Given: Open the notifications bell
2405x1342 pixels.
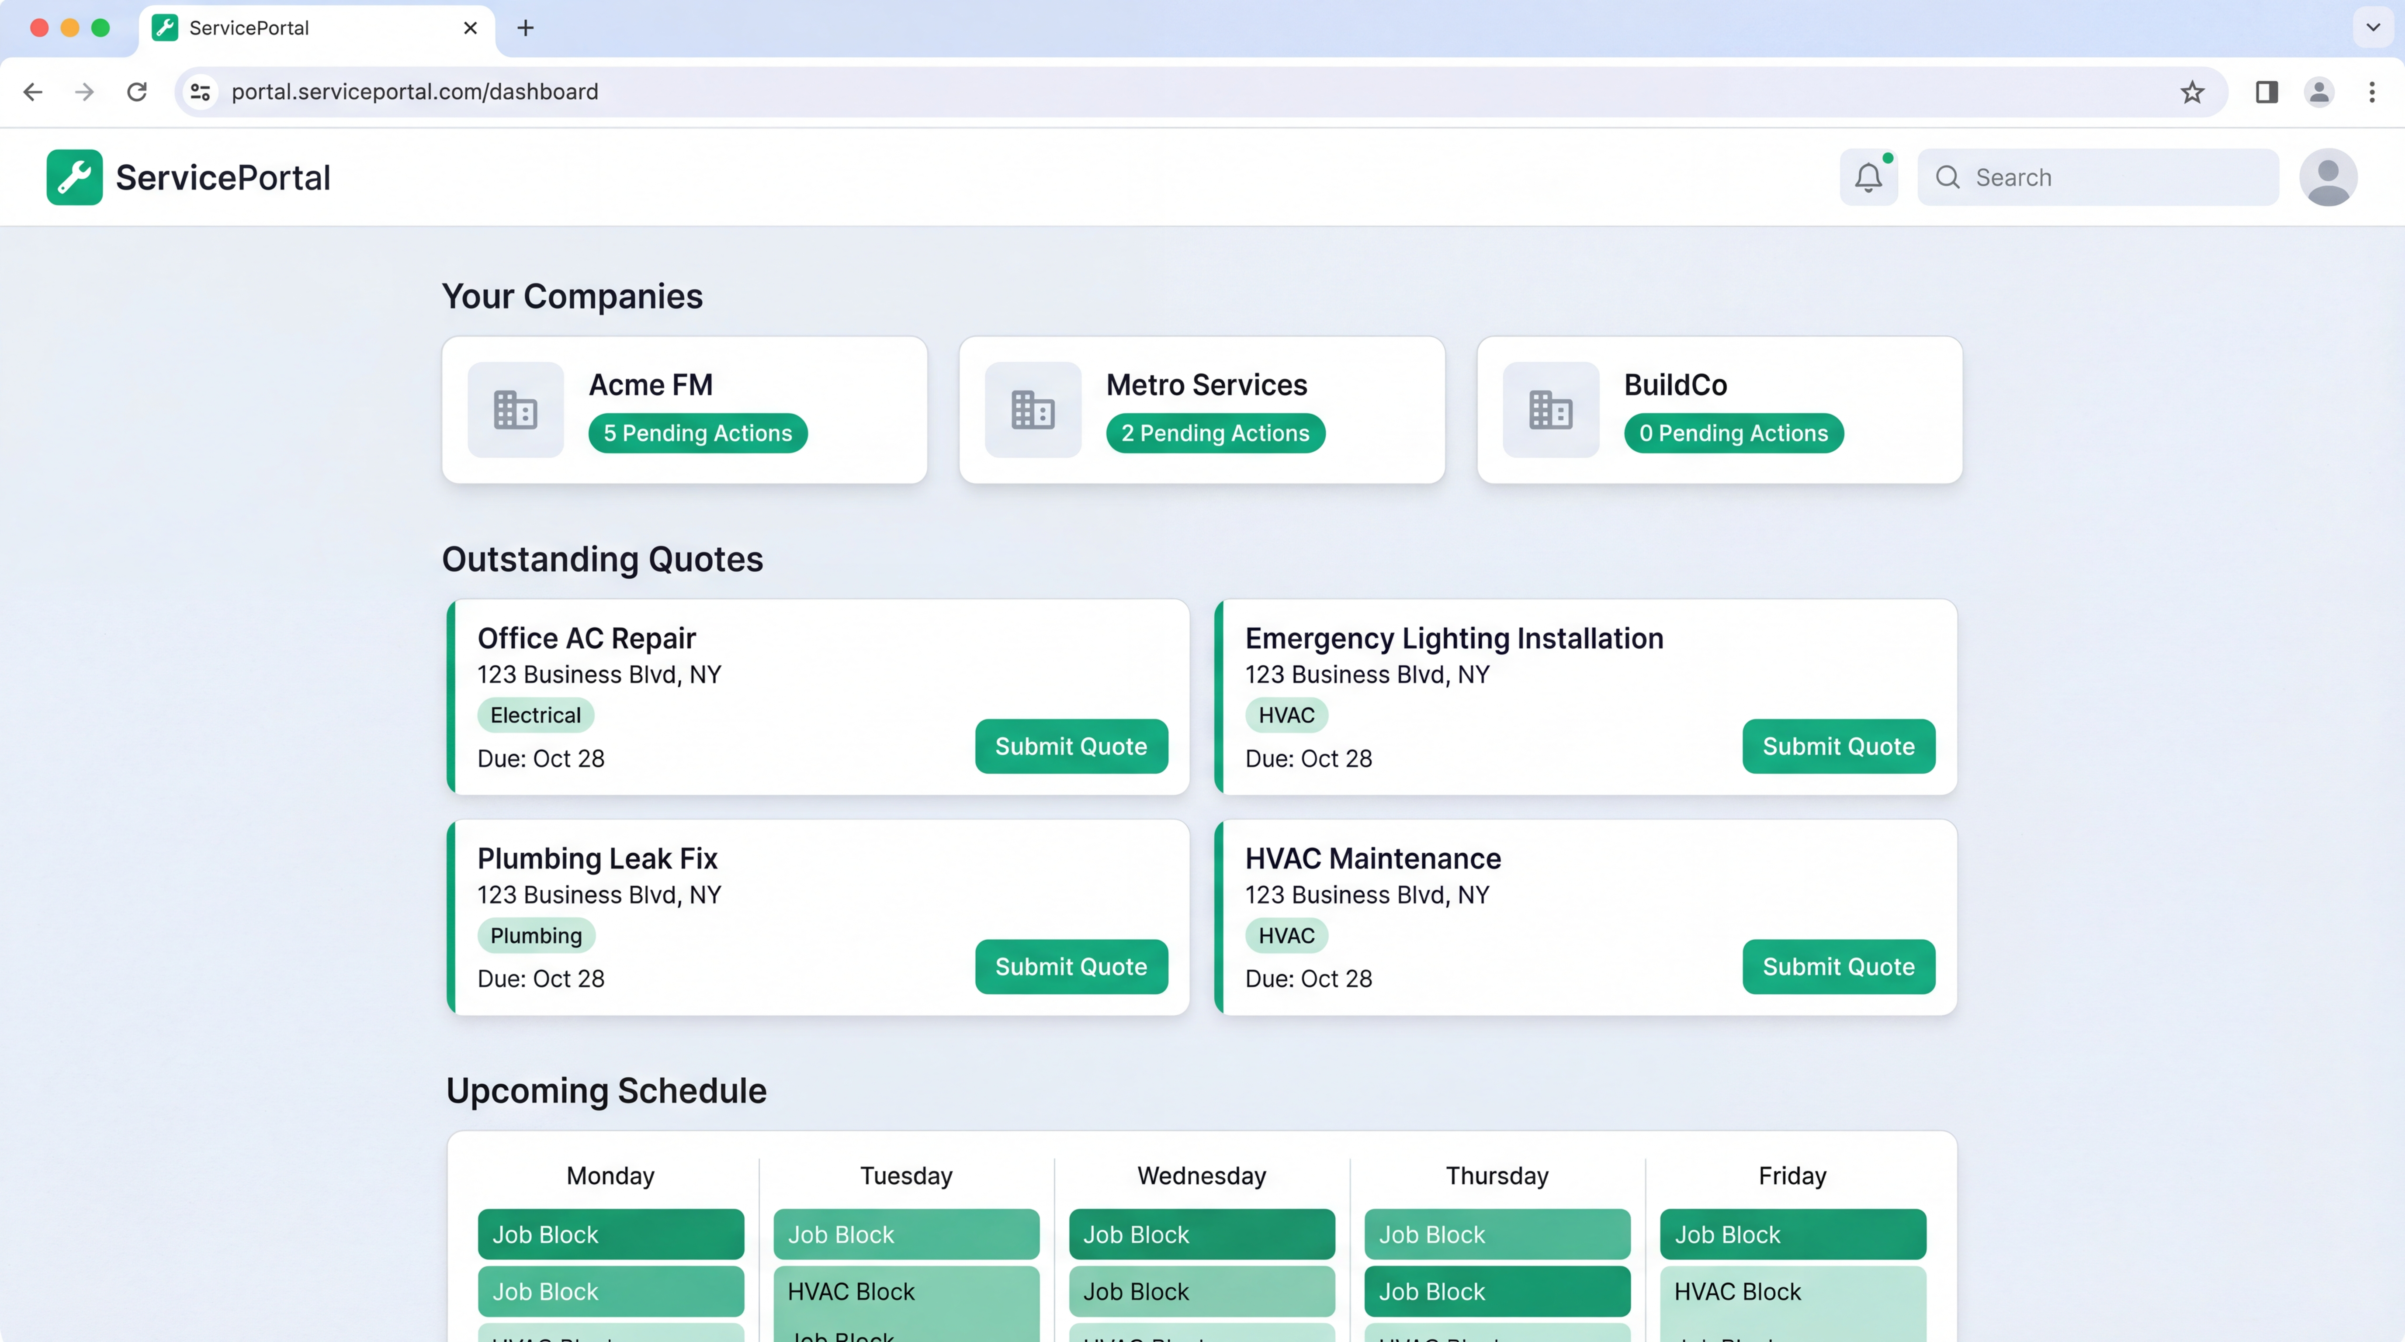Looking at the screenshot, I should point(1868,177).
